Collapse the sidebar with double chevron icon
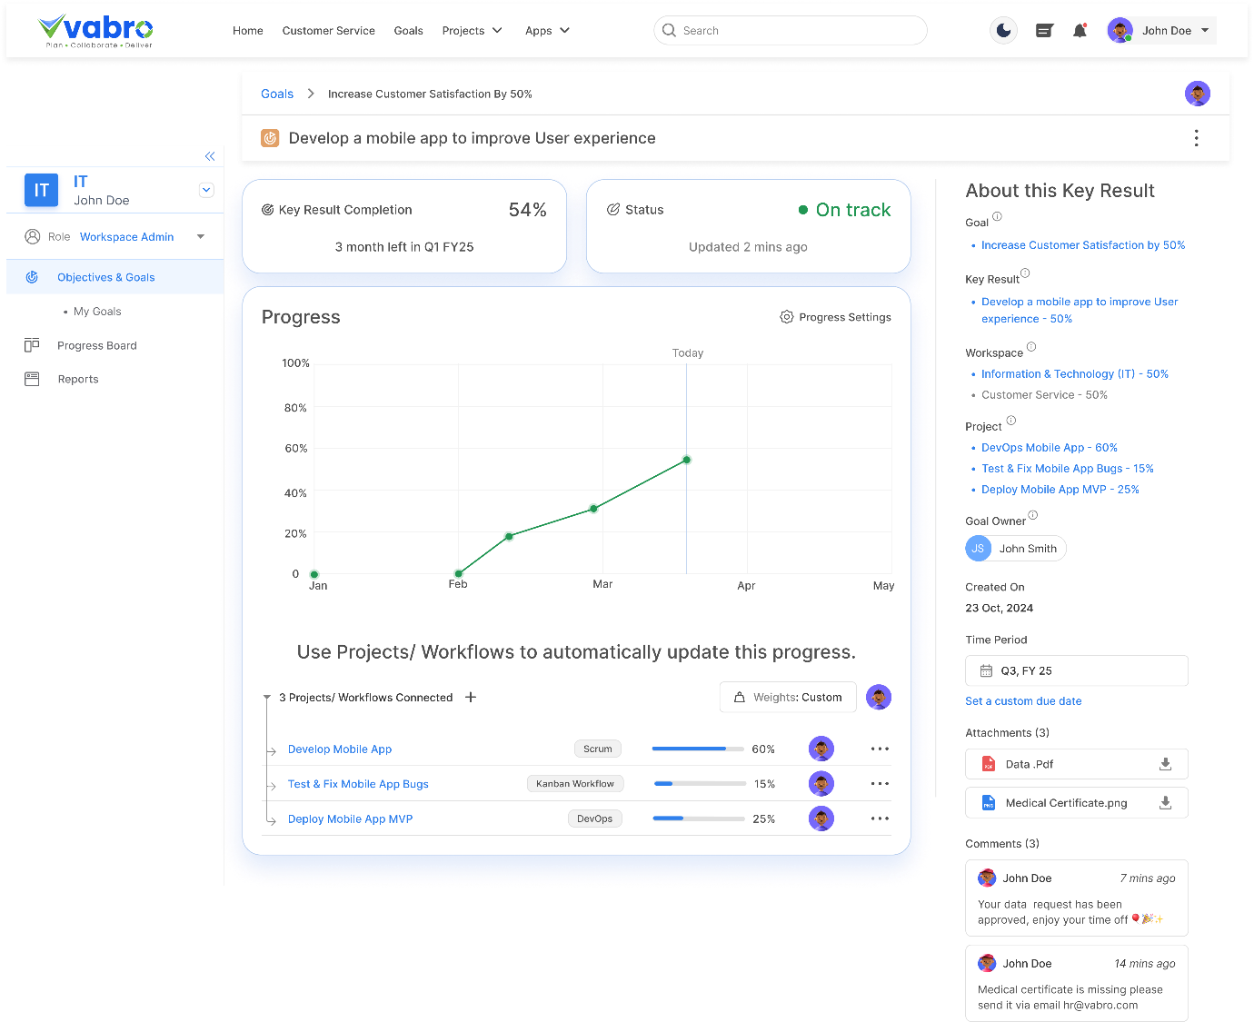This screenshot has height=1022, width=1254. coord(210,156)
